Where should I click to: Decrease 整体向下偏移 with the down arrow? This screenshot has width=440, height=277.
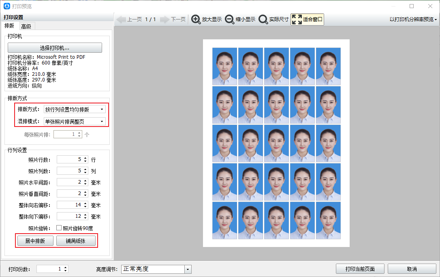[x=85, y=218]
